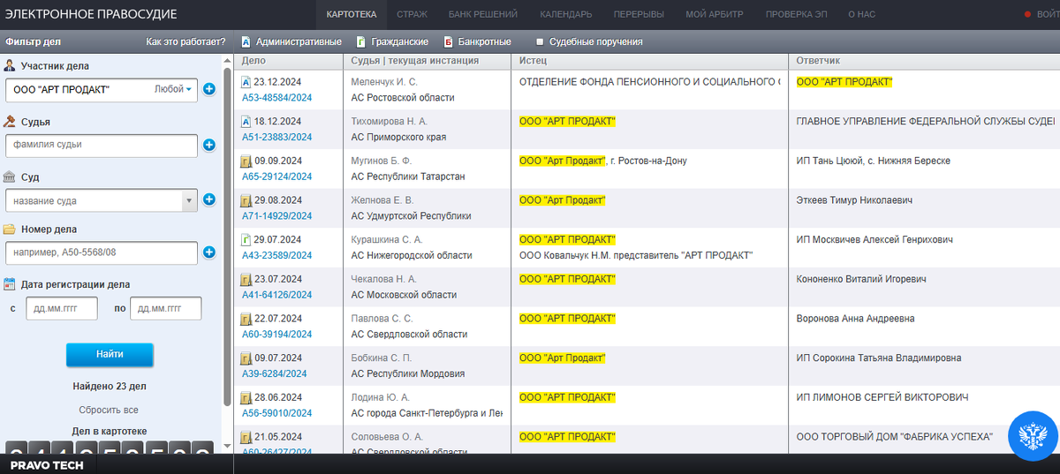Click defendant Кононенко Виталий Игоревич
Screen dimensions: 1060x474
click(861, 279)
